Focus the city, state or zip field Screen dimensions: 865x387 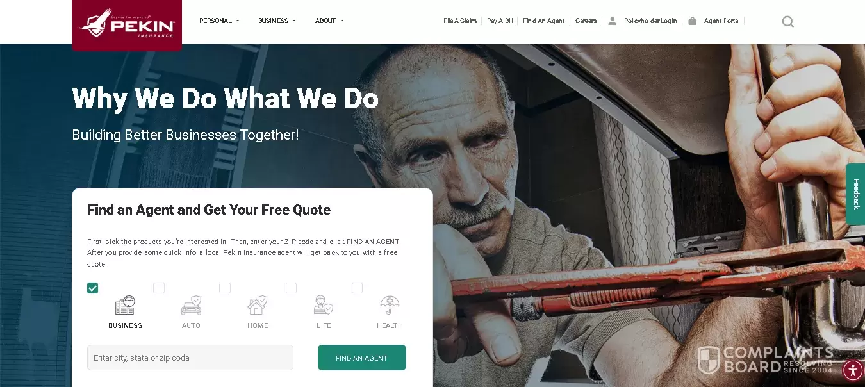[x=190, y=358]
